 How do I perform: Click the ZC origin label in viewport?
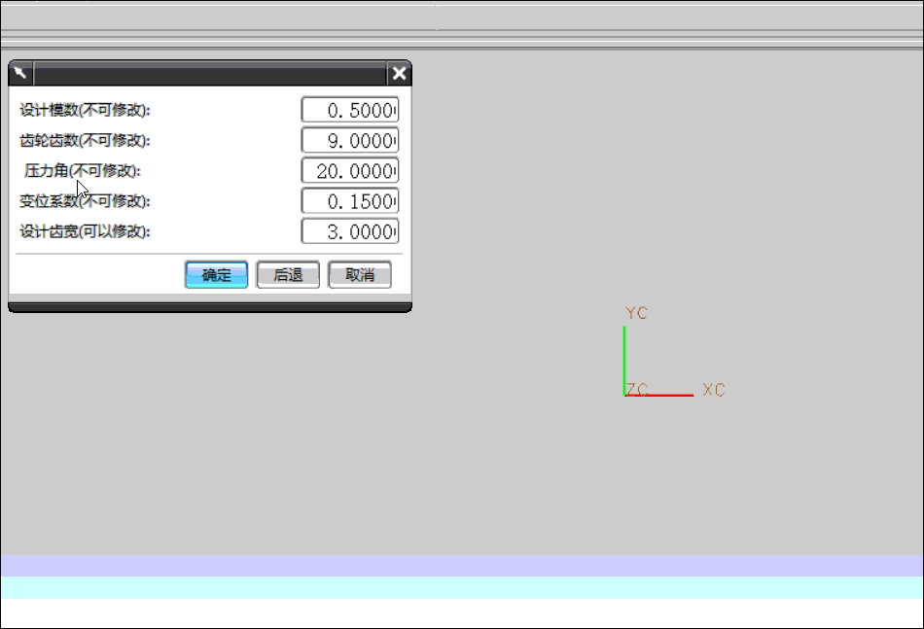click(637, 389)
